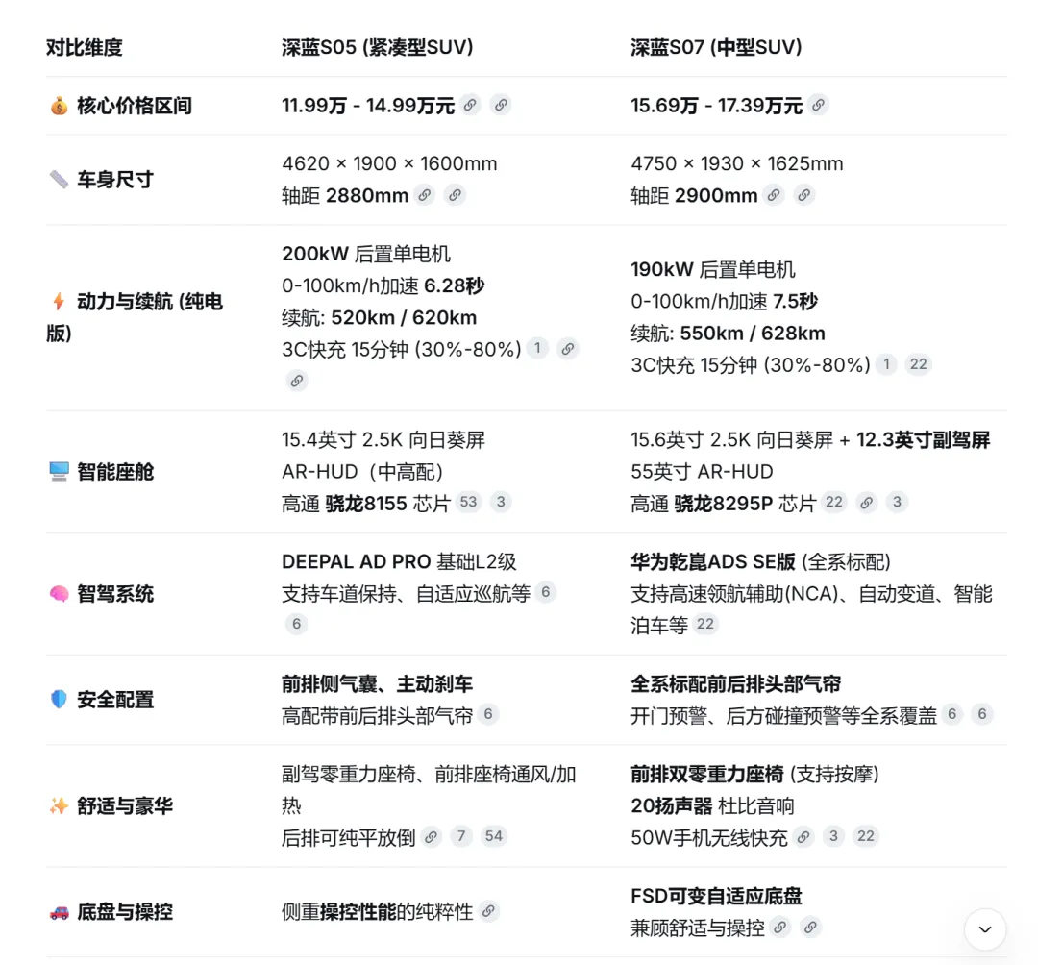The width and height of the screenshot is (1038, 965).
Task: Open second link icon after 兼顾舒适与操控
Action: point(810,927)
